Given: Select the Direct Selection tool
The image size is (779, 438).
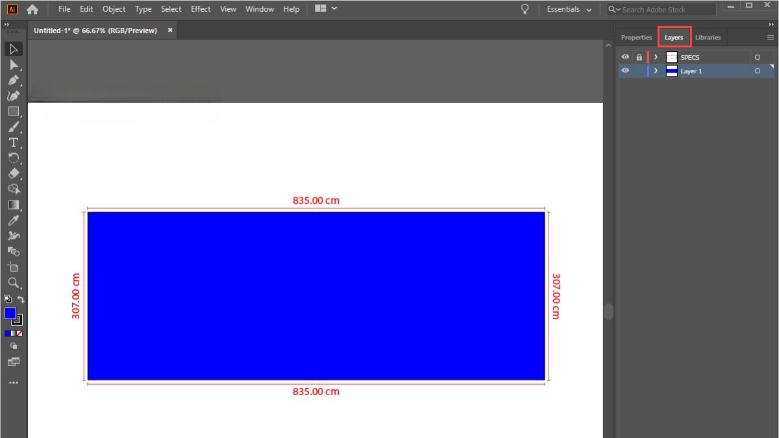Looking at the screenshot, I should (14, 64).
